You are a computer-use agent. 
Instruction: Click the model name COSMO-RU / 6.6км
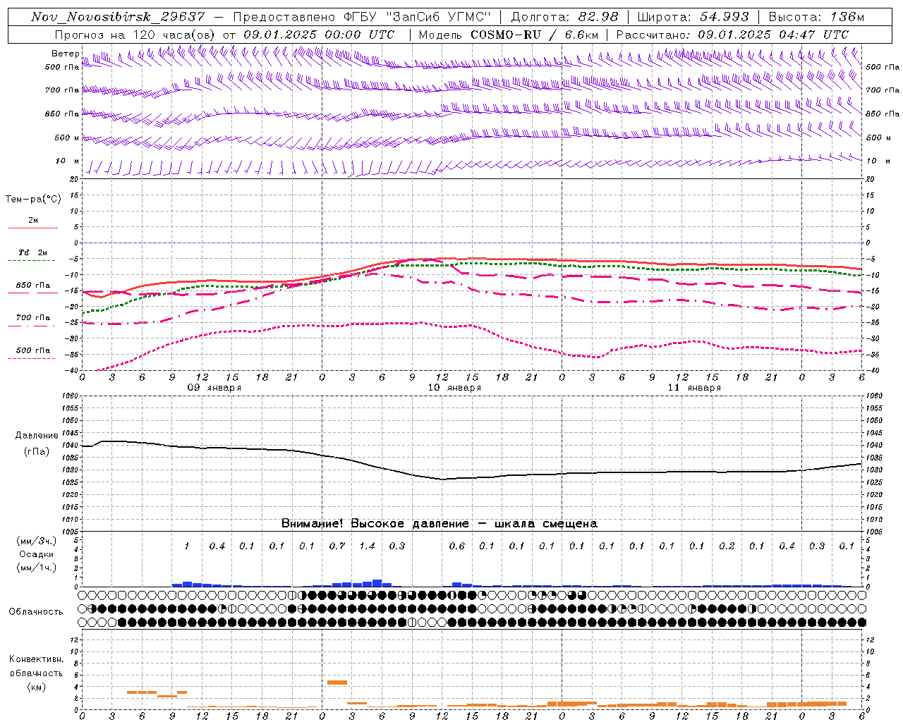pyautogui.click(x=534, y=35)
